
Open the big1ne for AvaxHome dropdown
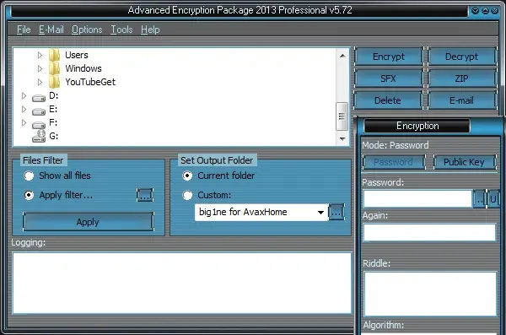tap(320, 213)
